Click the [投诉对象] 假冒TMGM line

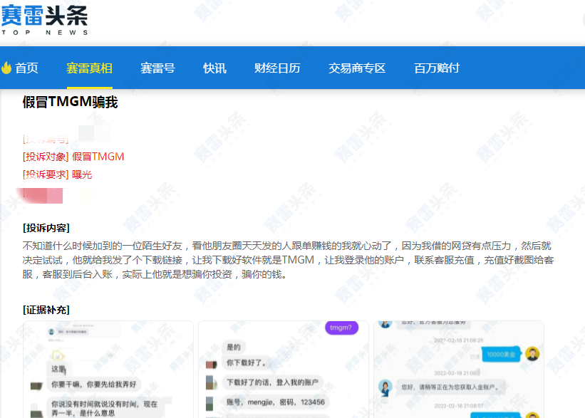point(73,157)
